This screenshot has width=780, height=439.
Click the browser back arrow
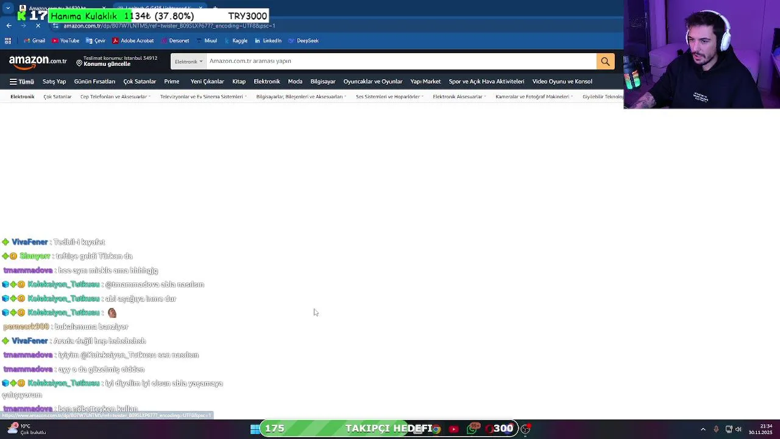click(9, 26)
